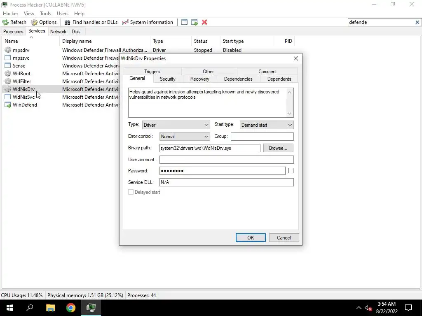Click the find window toolbar icon
422x316 pixels.
click(x=184, y=22)
